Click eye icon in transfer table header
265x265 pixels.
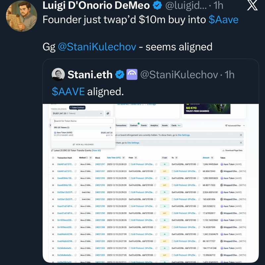tap(53, 158)
